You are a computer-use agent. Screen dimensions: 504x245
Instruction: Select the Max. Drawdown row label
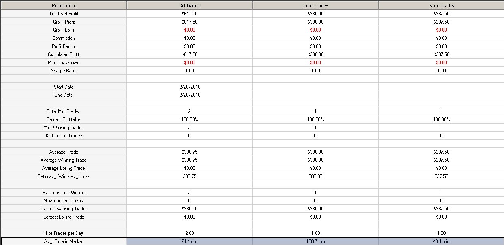[x=64, y=63]
